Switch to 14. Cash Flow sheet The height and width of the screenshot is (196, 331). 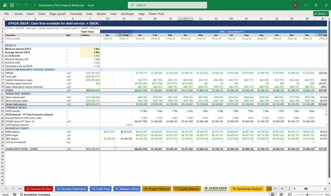tap(101, 189)
